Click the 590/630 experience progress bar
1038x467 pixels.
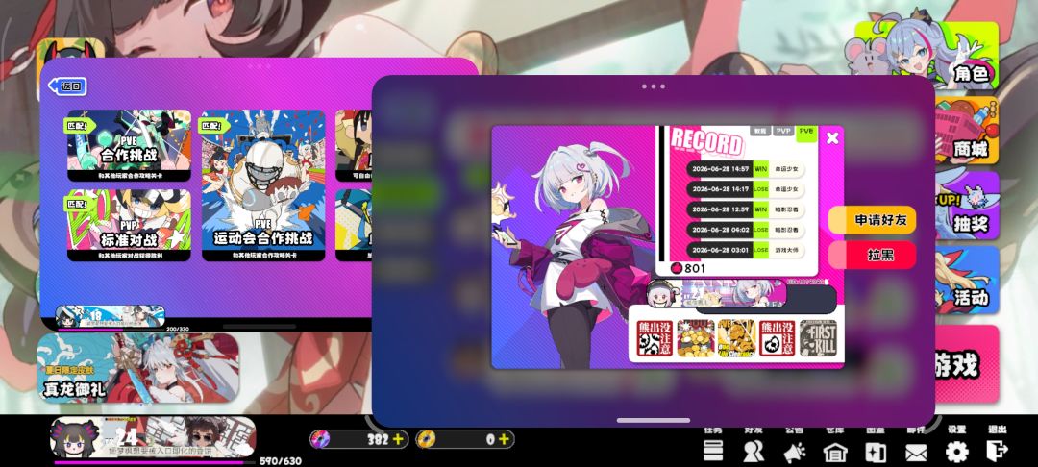pyautogui.click(x=154, y=461)
